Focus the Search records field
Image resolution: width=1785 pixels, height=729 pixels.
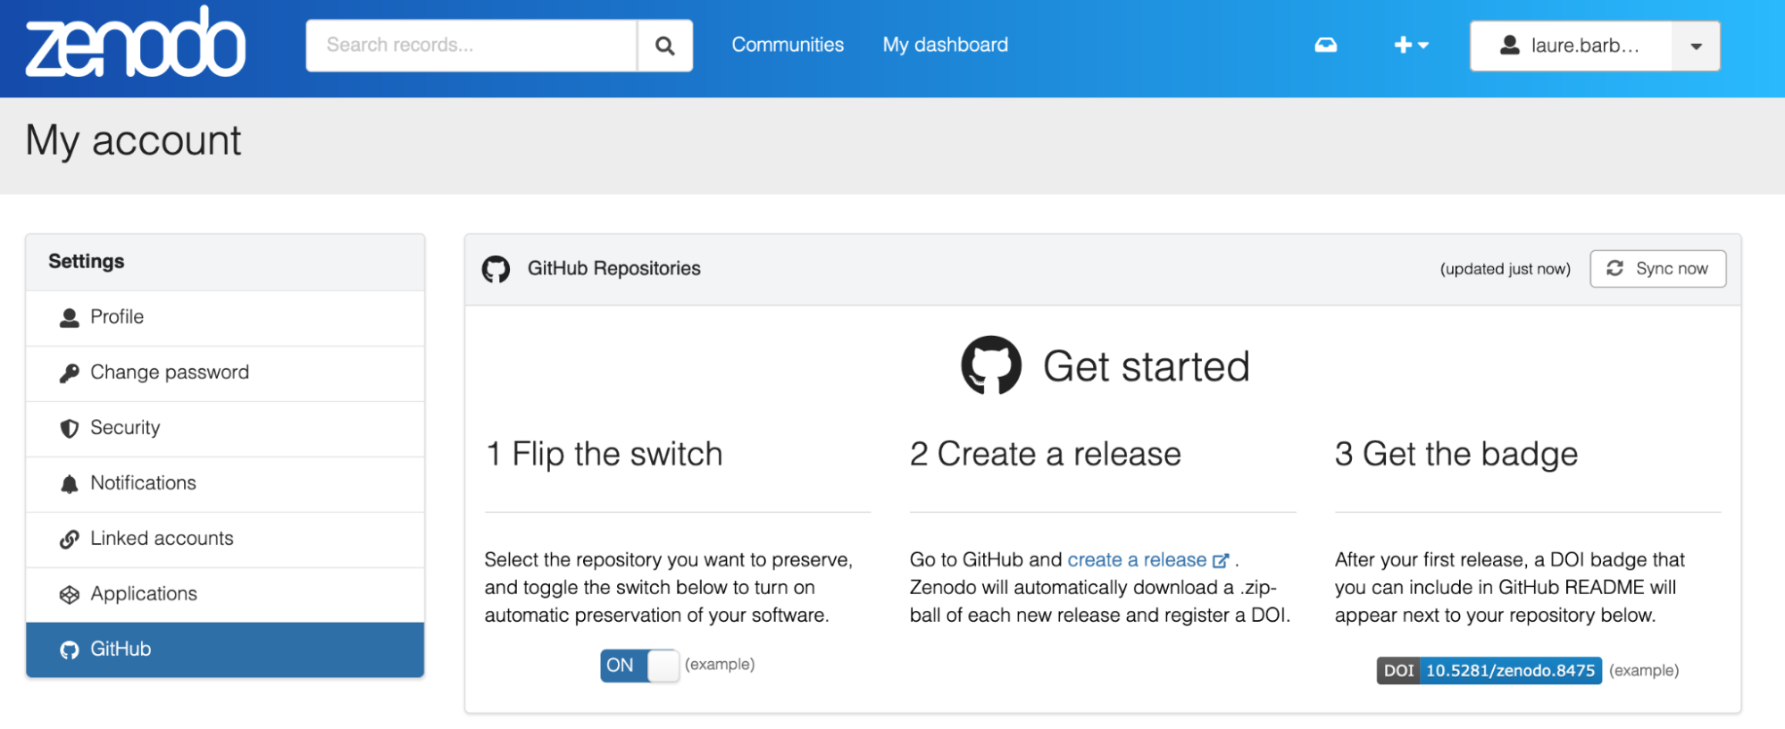point(471,46)
